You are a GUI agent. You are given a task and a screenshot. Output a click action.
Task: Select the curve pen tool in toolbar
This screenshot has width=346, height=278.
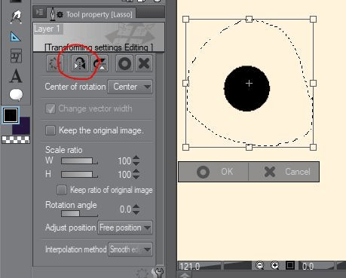[16, 17]
